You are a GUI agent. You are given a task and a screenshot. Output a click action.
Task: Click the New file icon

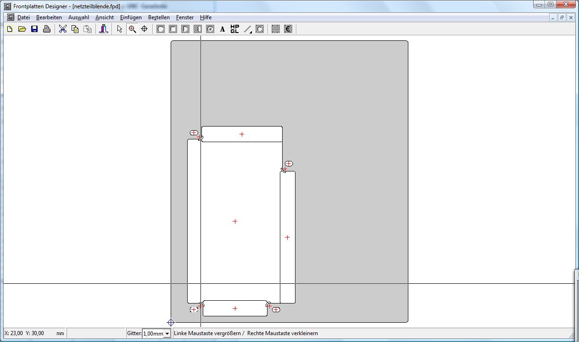pyautogui.click(x=10, y=29)
